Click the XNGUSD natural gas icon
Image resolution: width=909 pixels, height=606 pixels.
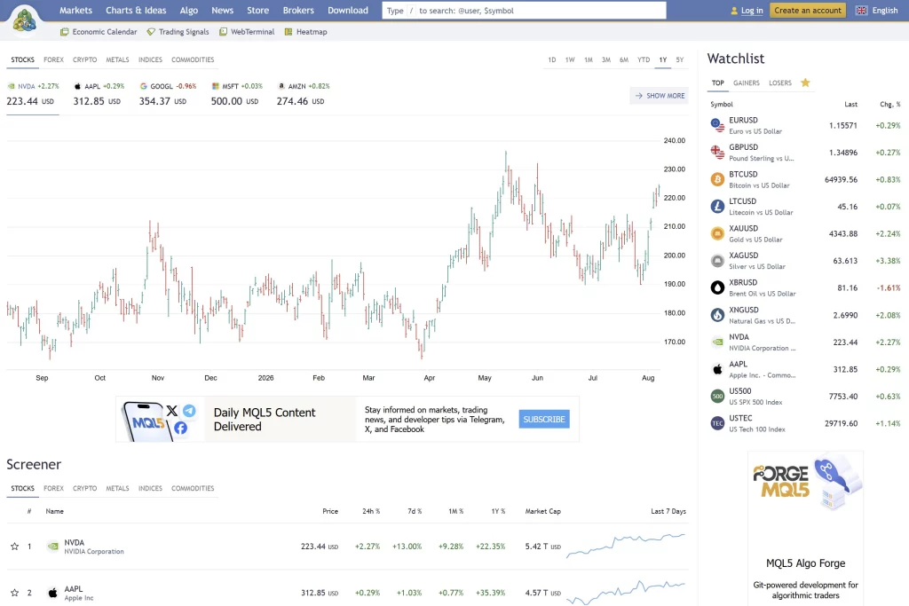717,315
